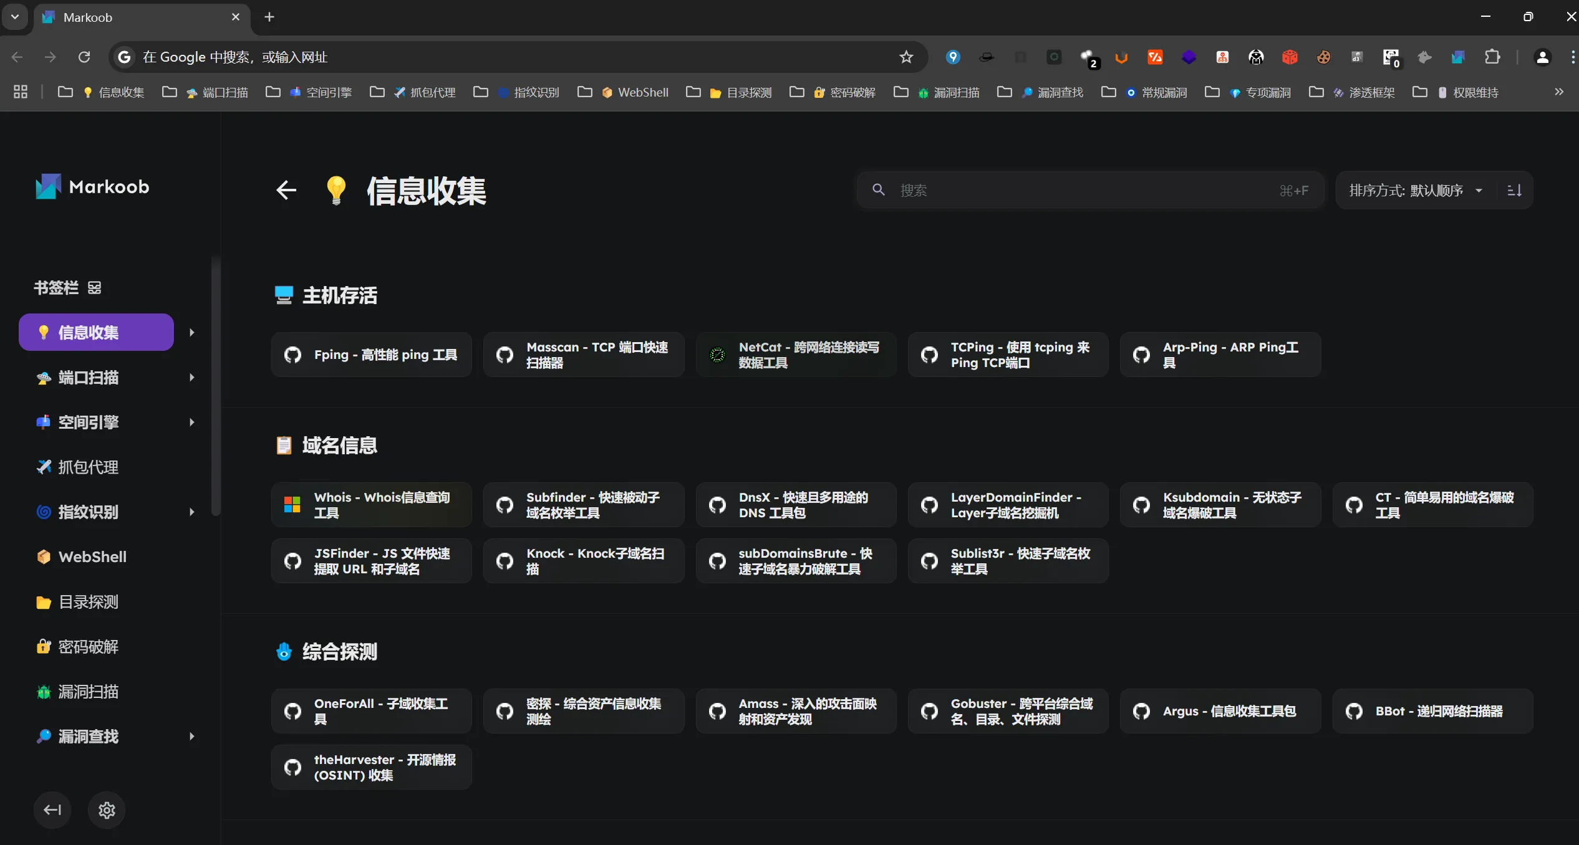1579x845 pixels.
Task: Expand the 空间引擎 sidebar submenu arrow
Action: (192, 422)
